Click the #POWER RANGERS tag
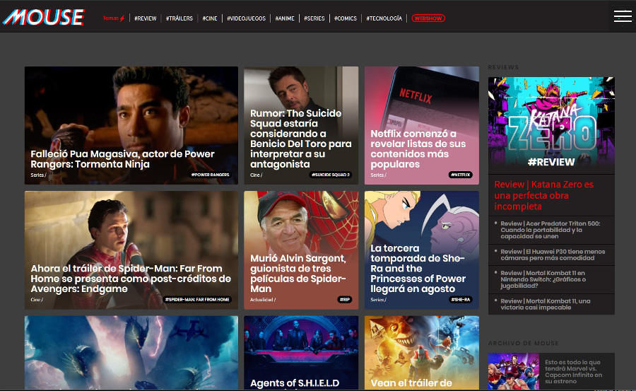 pyautogui.click(x=210, y=175)
